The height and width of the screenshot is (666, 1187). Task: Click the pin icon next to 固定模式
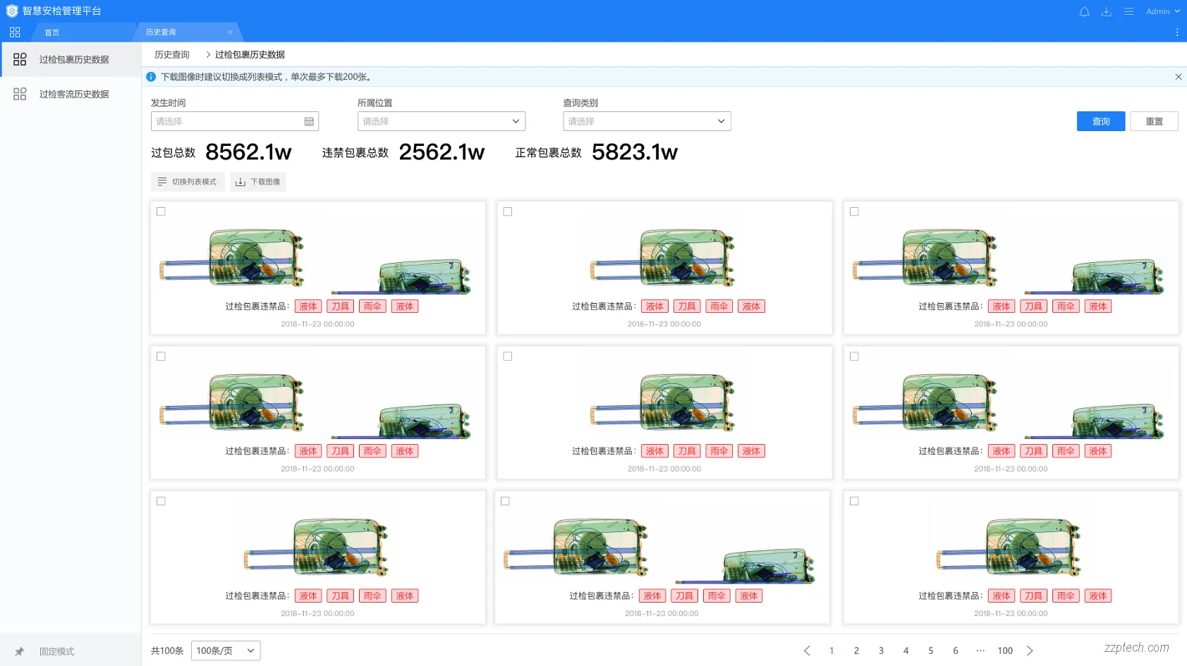(20, 652)
